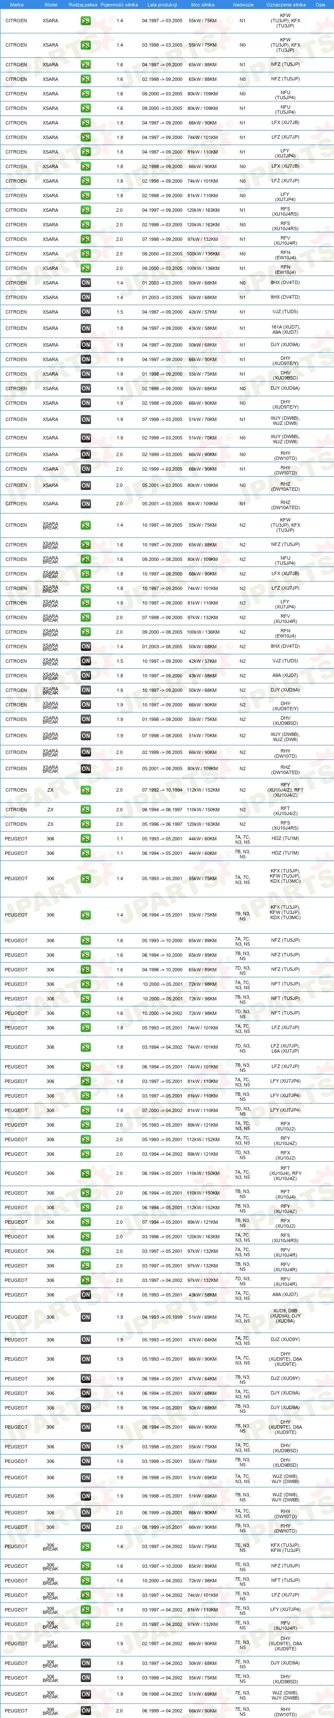Click petrol icon in ZX 06.1994 -> 06.1997 row

[86, 810]
